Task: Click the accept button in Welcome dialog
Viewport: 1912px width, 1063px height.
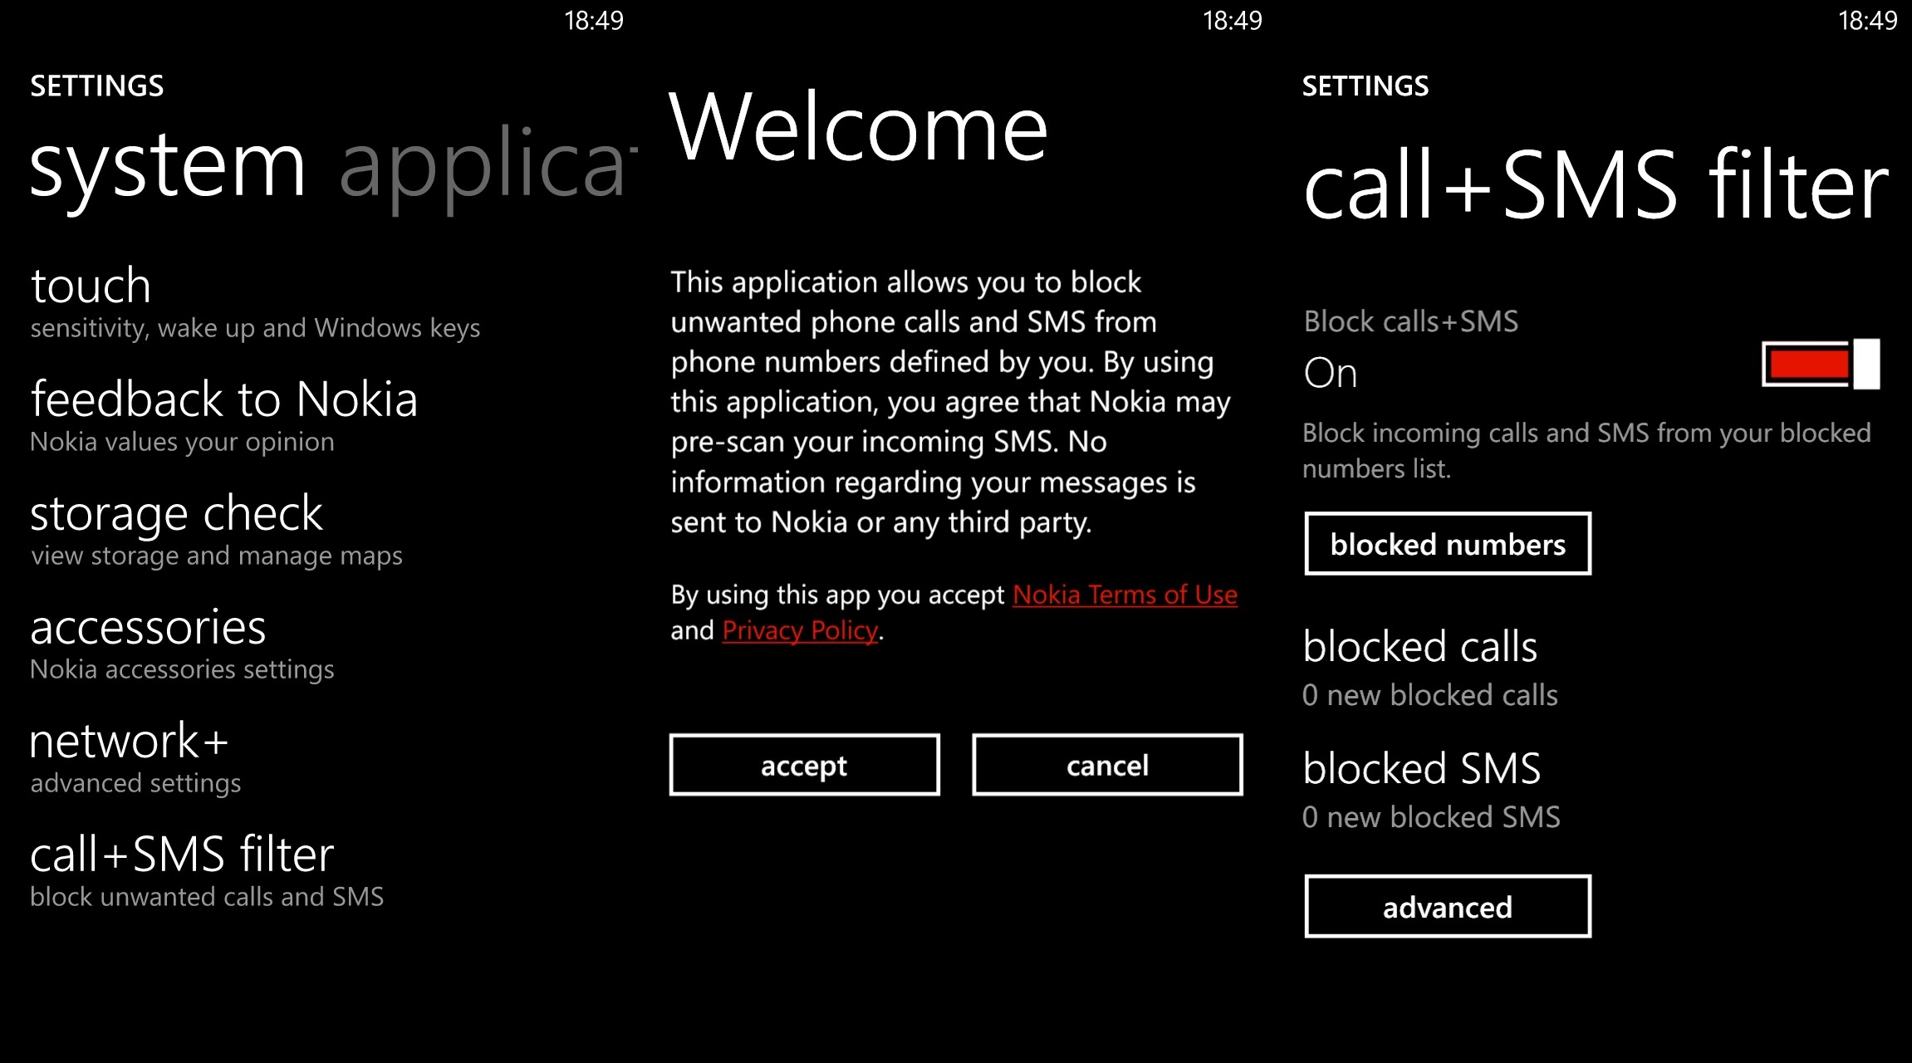Action: pos(804,765)
